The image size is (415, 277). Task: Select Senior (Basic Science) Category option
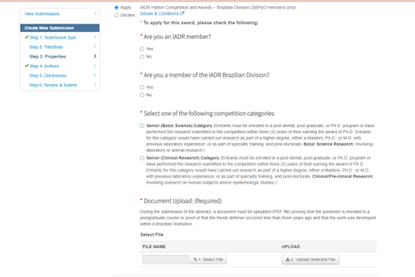coord(142,126)
